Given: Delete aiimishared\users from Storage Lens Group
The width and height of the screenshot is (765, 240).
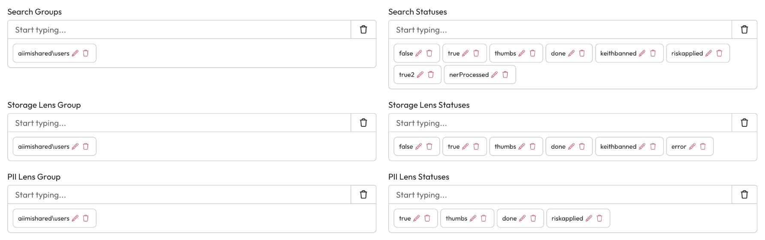Looking at the screenshot, I should pos(86,147).
